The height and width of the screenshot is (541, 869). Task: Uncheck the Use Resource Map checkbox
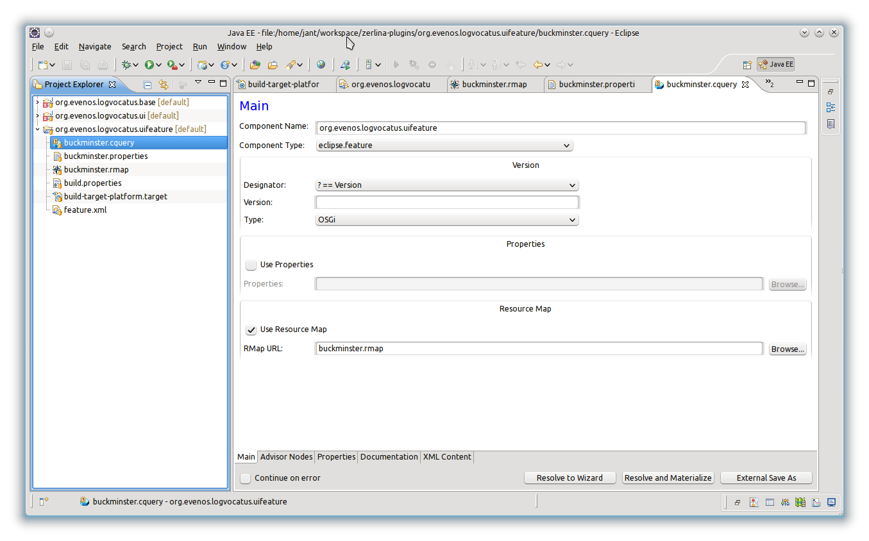[x=251, y=329]
